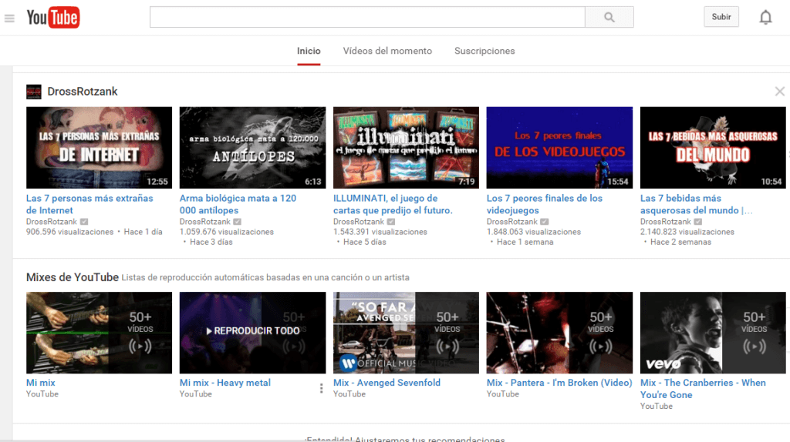The image size is (790, 442).
Task: Click the 15:54 duration badge
Action: point(618,182)
